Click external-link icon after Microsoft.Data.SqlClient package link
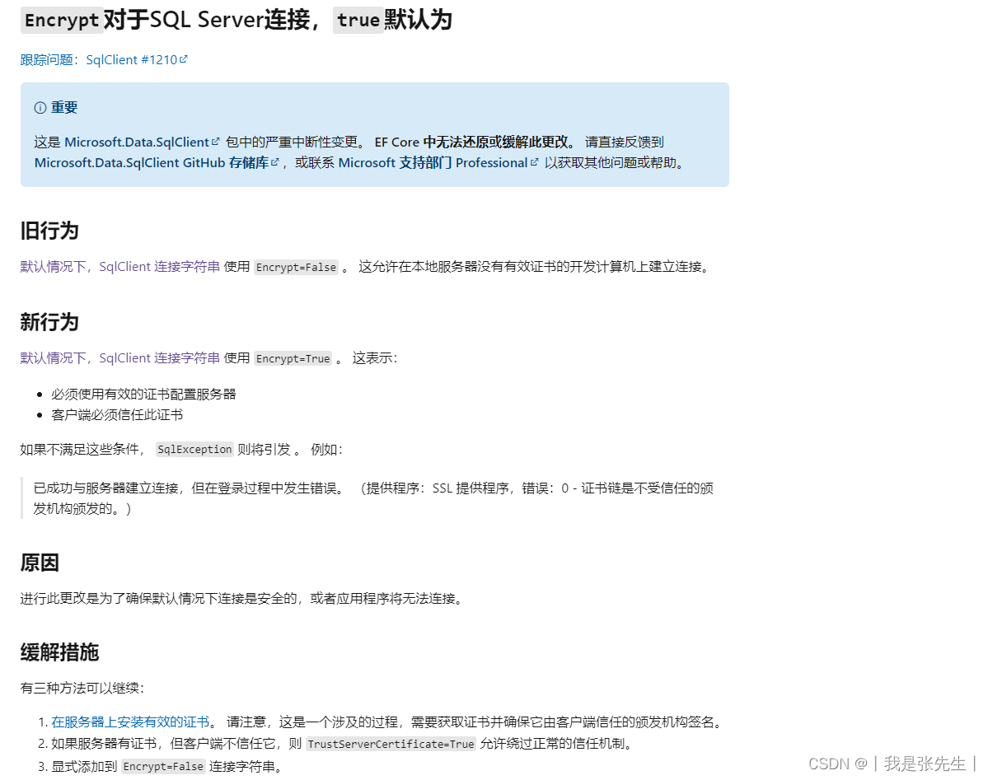 tap(216, 142)
